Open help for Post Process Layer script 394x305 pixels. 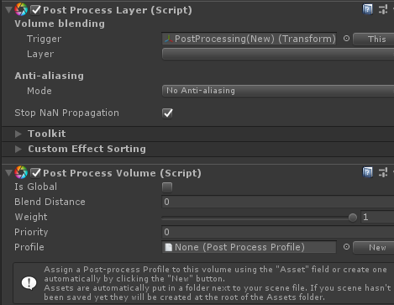(367, 9)
